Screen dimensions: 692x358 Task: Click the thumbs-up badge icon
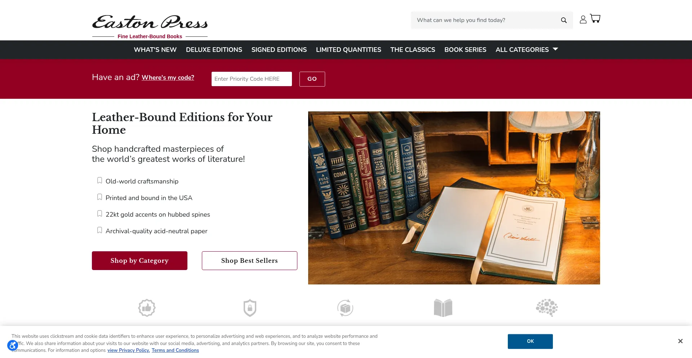(x=147, y=308)
